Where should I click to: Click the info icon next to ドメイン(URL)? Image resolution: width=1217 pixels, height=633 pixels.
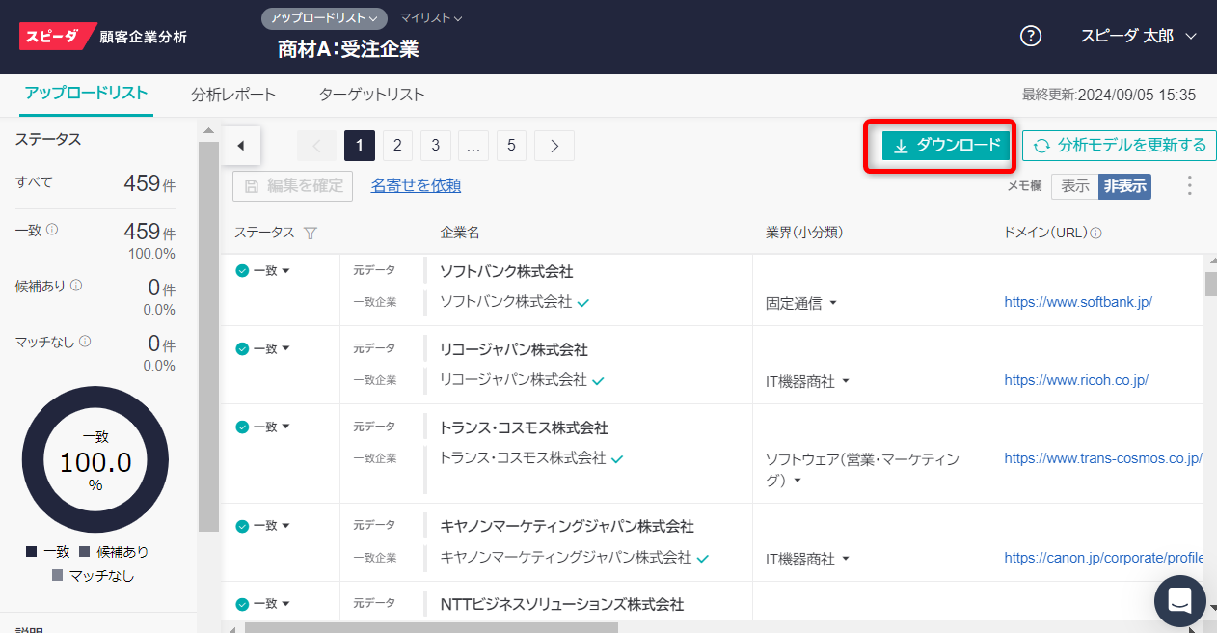(1096, 233)
